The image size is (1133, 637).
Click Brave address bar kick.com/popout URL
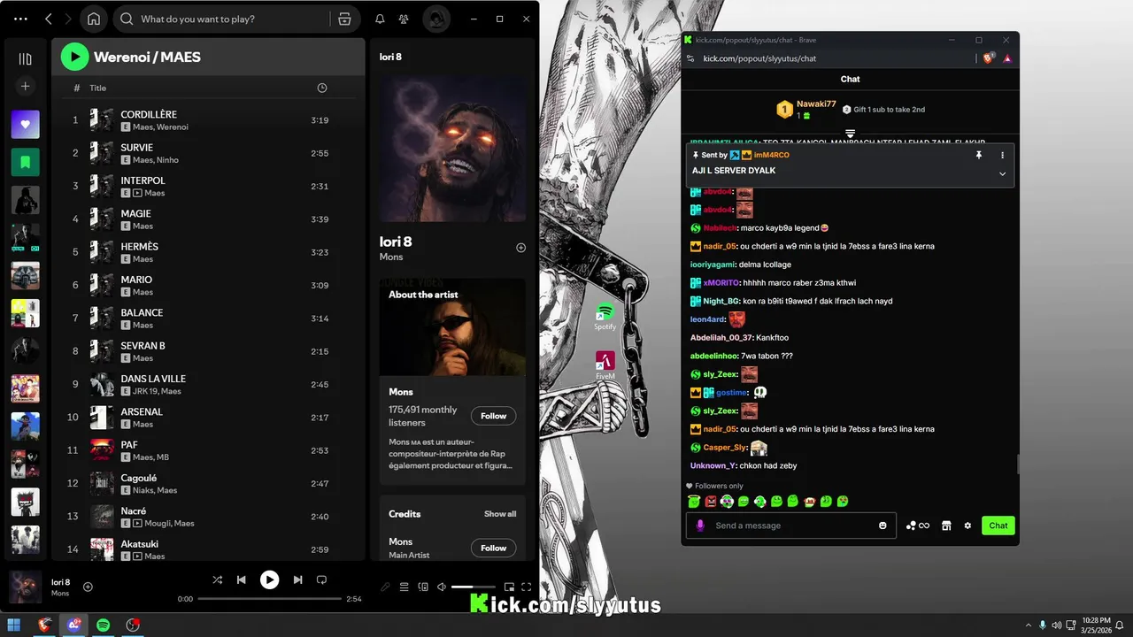point(759,58)
